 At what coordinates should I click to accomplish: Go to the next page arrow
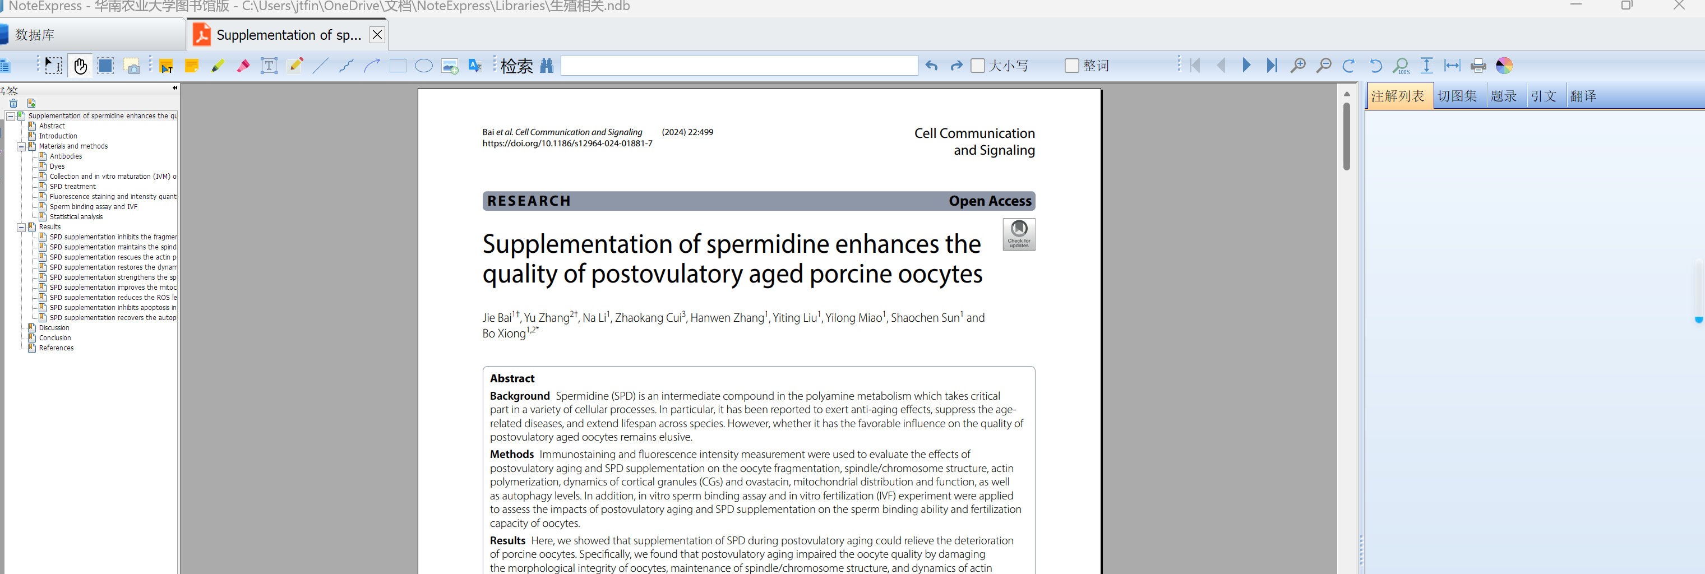pos(1246,66)
